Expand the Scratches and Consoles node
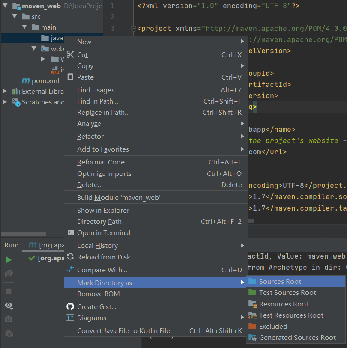 pos(4,102)
